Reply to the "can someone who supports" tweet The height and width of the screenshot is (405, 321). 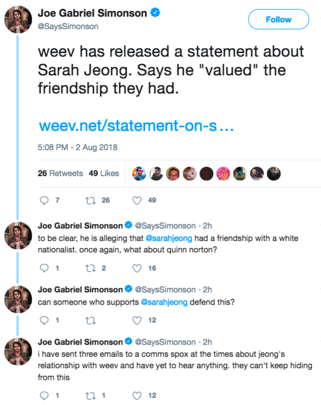44,320
